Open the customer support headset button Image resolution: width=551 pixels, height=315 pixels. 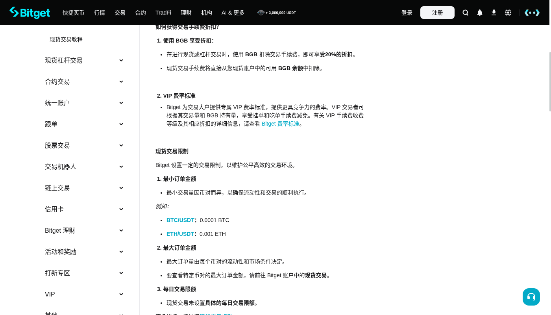[531, 297]
